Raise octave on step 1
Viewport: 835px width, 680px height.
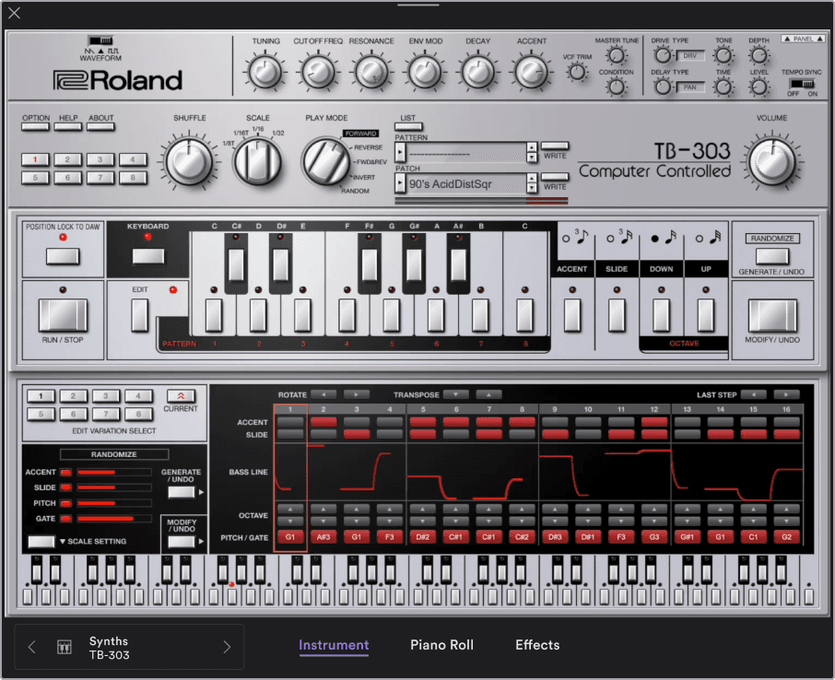coord(289,509)
